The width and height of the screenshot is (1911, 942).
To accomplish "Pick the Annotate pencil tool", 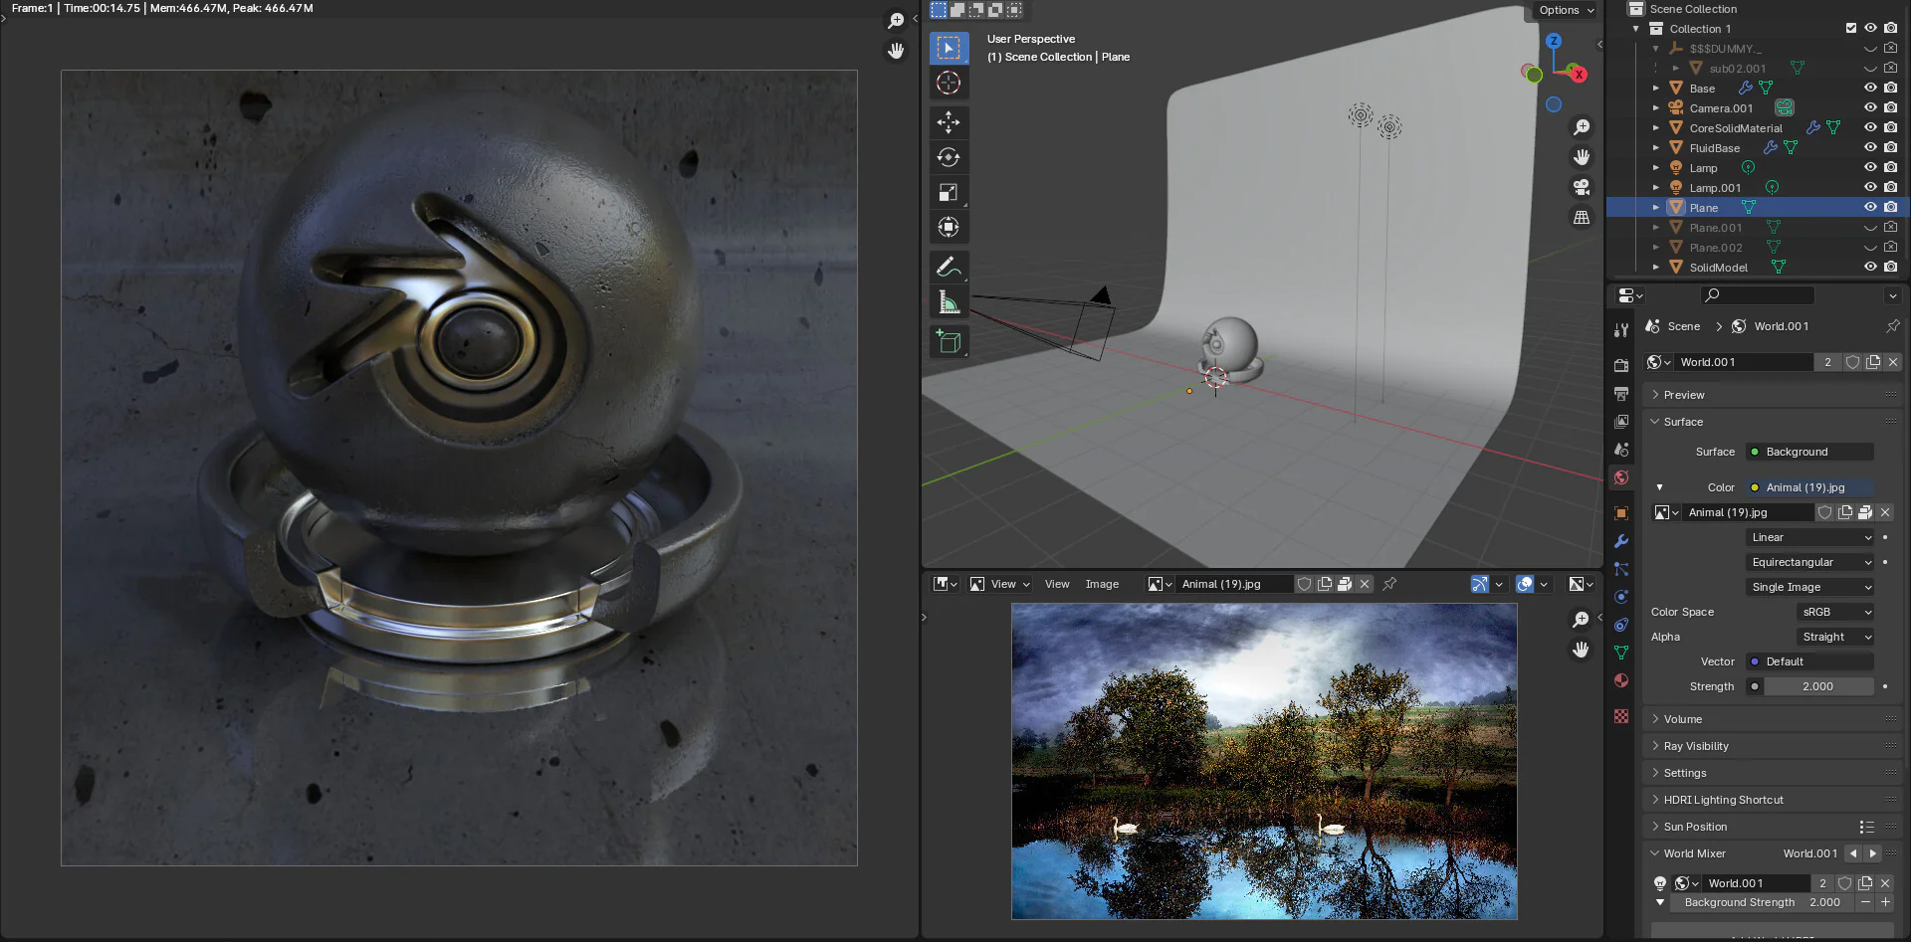I will 949,267.
